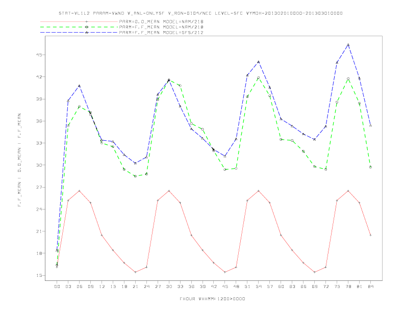Click y-axis tick label 30
Image resolution: width=404 pixels, height=312 pixels.
(x=39, y=165)
